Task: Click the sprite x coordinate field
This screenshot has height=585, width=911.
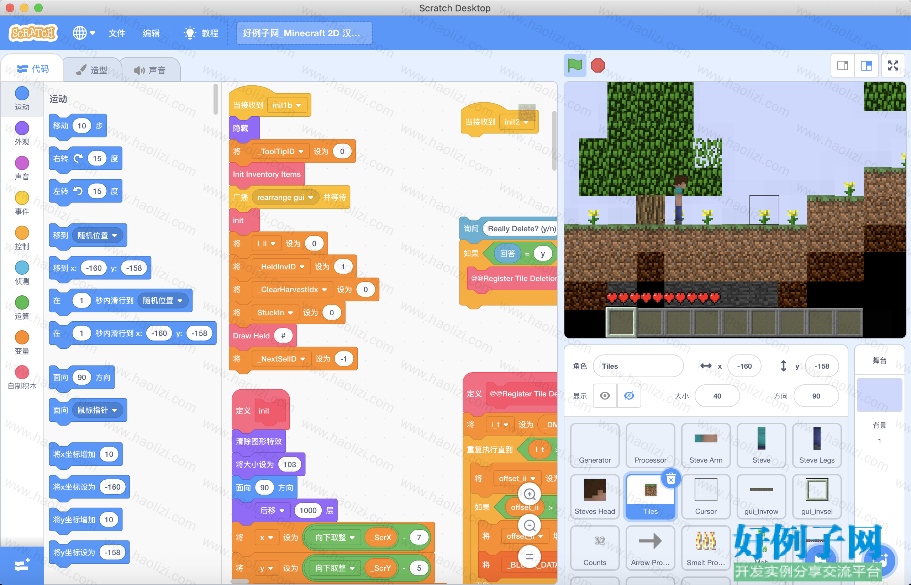Action: [744, 366]
